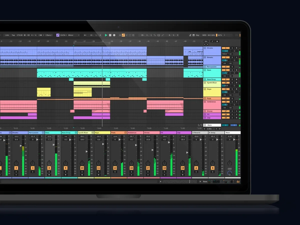Toggle the Loop switch in the transport

[159, 35]
